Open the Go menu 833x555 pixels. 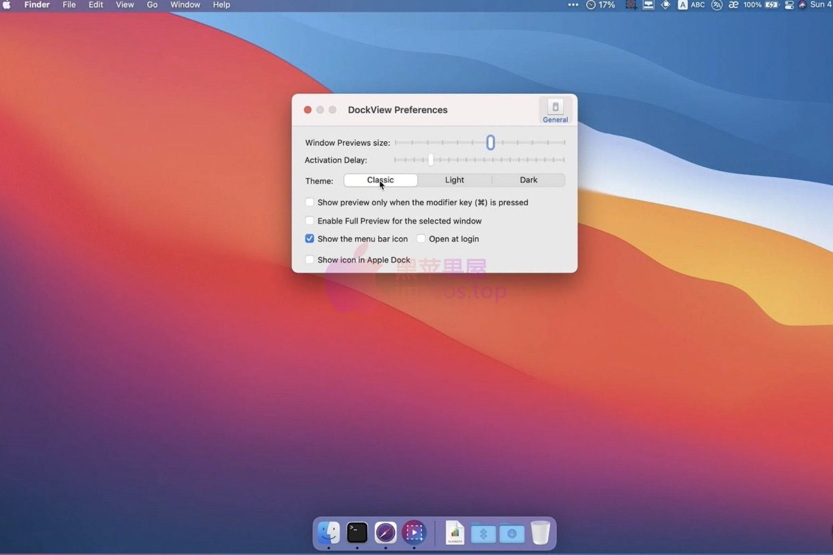tap(152, 5)
